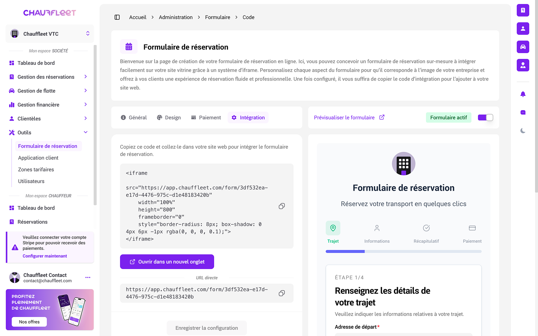The height and width of the screenshot is (336, 538).
Task: Open the chat support icon
Action: [523, 112]
